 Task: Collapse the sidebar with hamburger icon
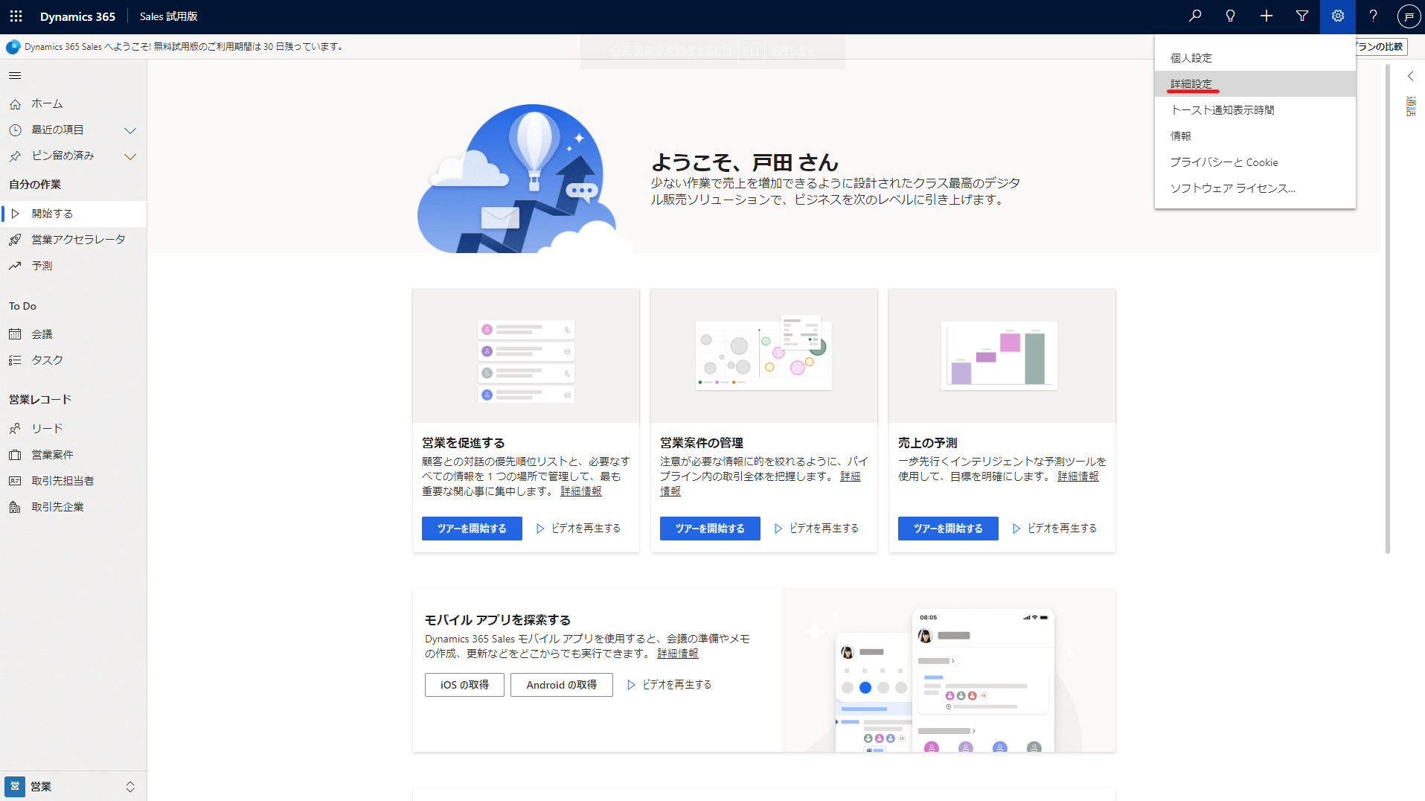pos(15,76)
